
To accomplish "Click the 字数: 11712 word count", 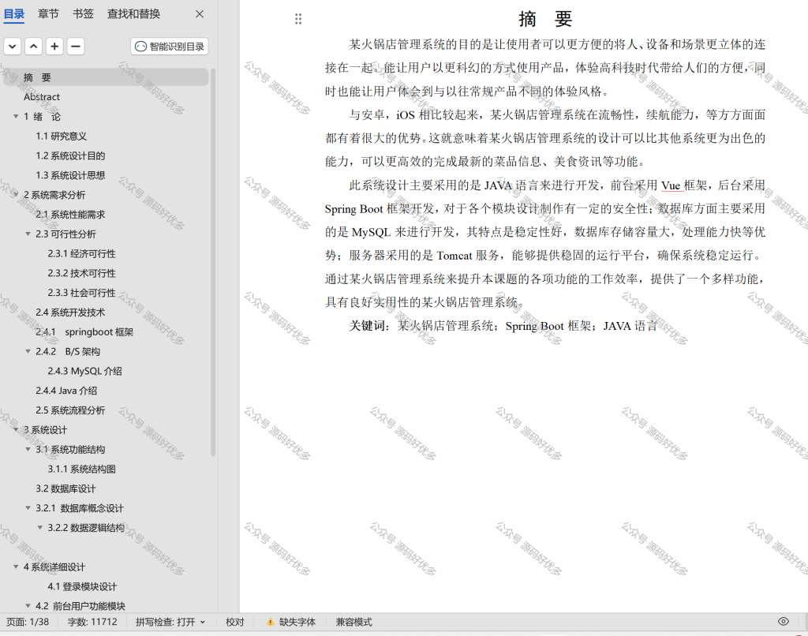I will point(92,622).
